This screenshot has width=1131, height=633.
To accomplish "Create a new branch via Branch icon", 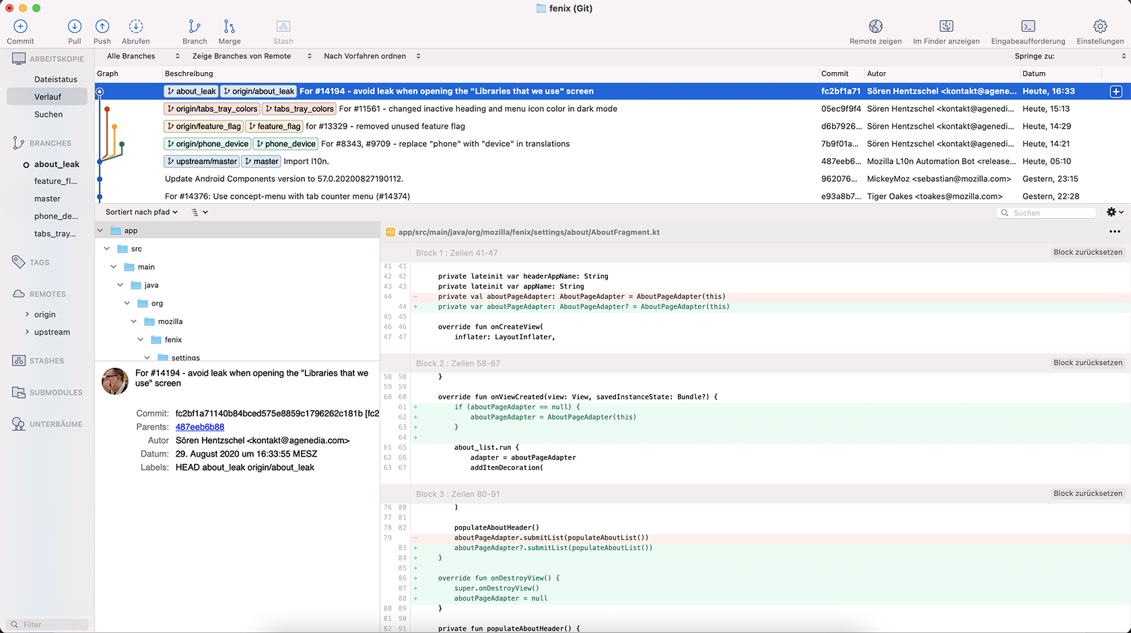I will coord(195,27).
